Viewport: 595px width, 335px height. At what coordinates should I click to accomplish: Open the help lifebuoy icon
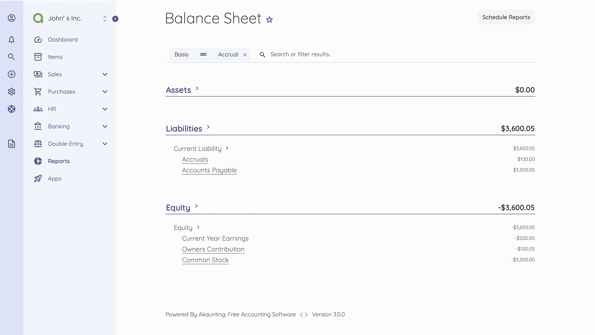coord(11,109)
